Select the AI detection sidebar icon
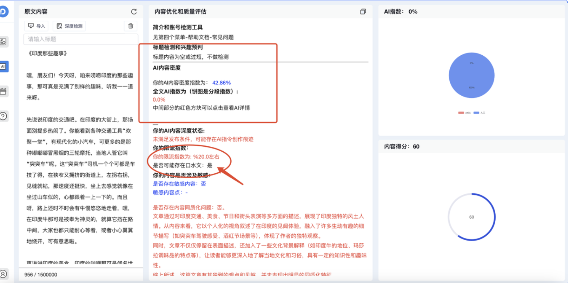Image resolution: width=568 pixels, height=283 pixels. [3, 66]
